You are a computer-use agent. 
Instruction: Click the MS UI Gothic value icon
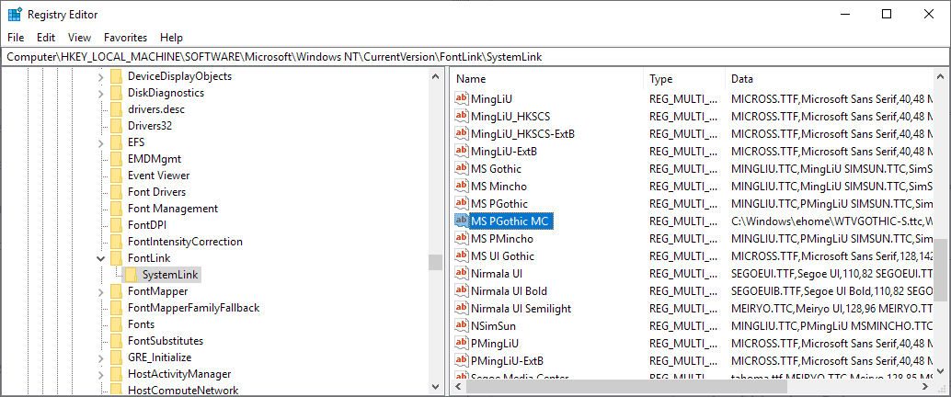462,256
